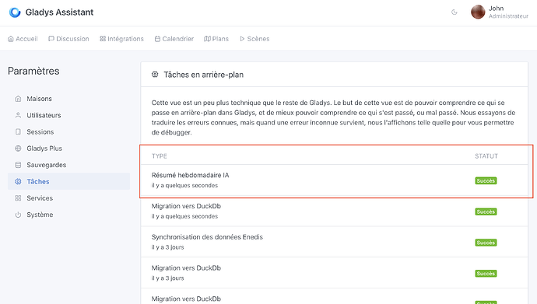Viewport: 537px width, 304px height.
Task: Click the Scènes play icon
Action: [242, 39]
